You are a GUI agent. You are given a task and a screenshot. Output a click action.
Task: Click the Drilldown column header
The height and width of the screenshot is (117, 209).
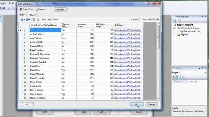(129, 25)
